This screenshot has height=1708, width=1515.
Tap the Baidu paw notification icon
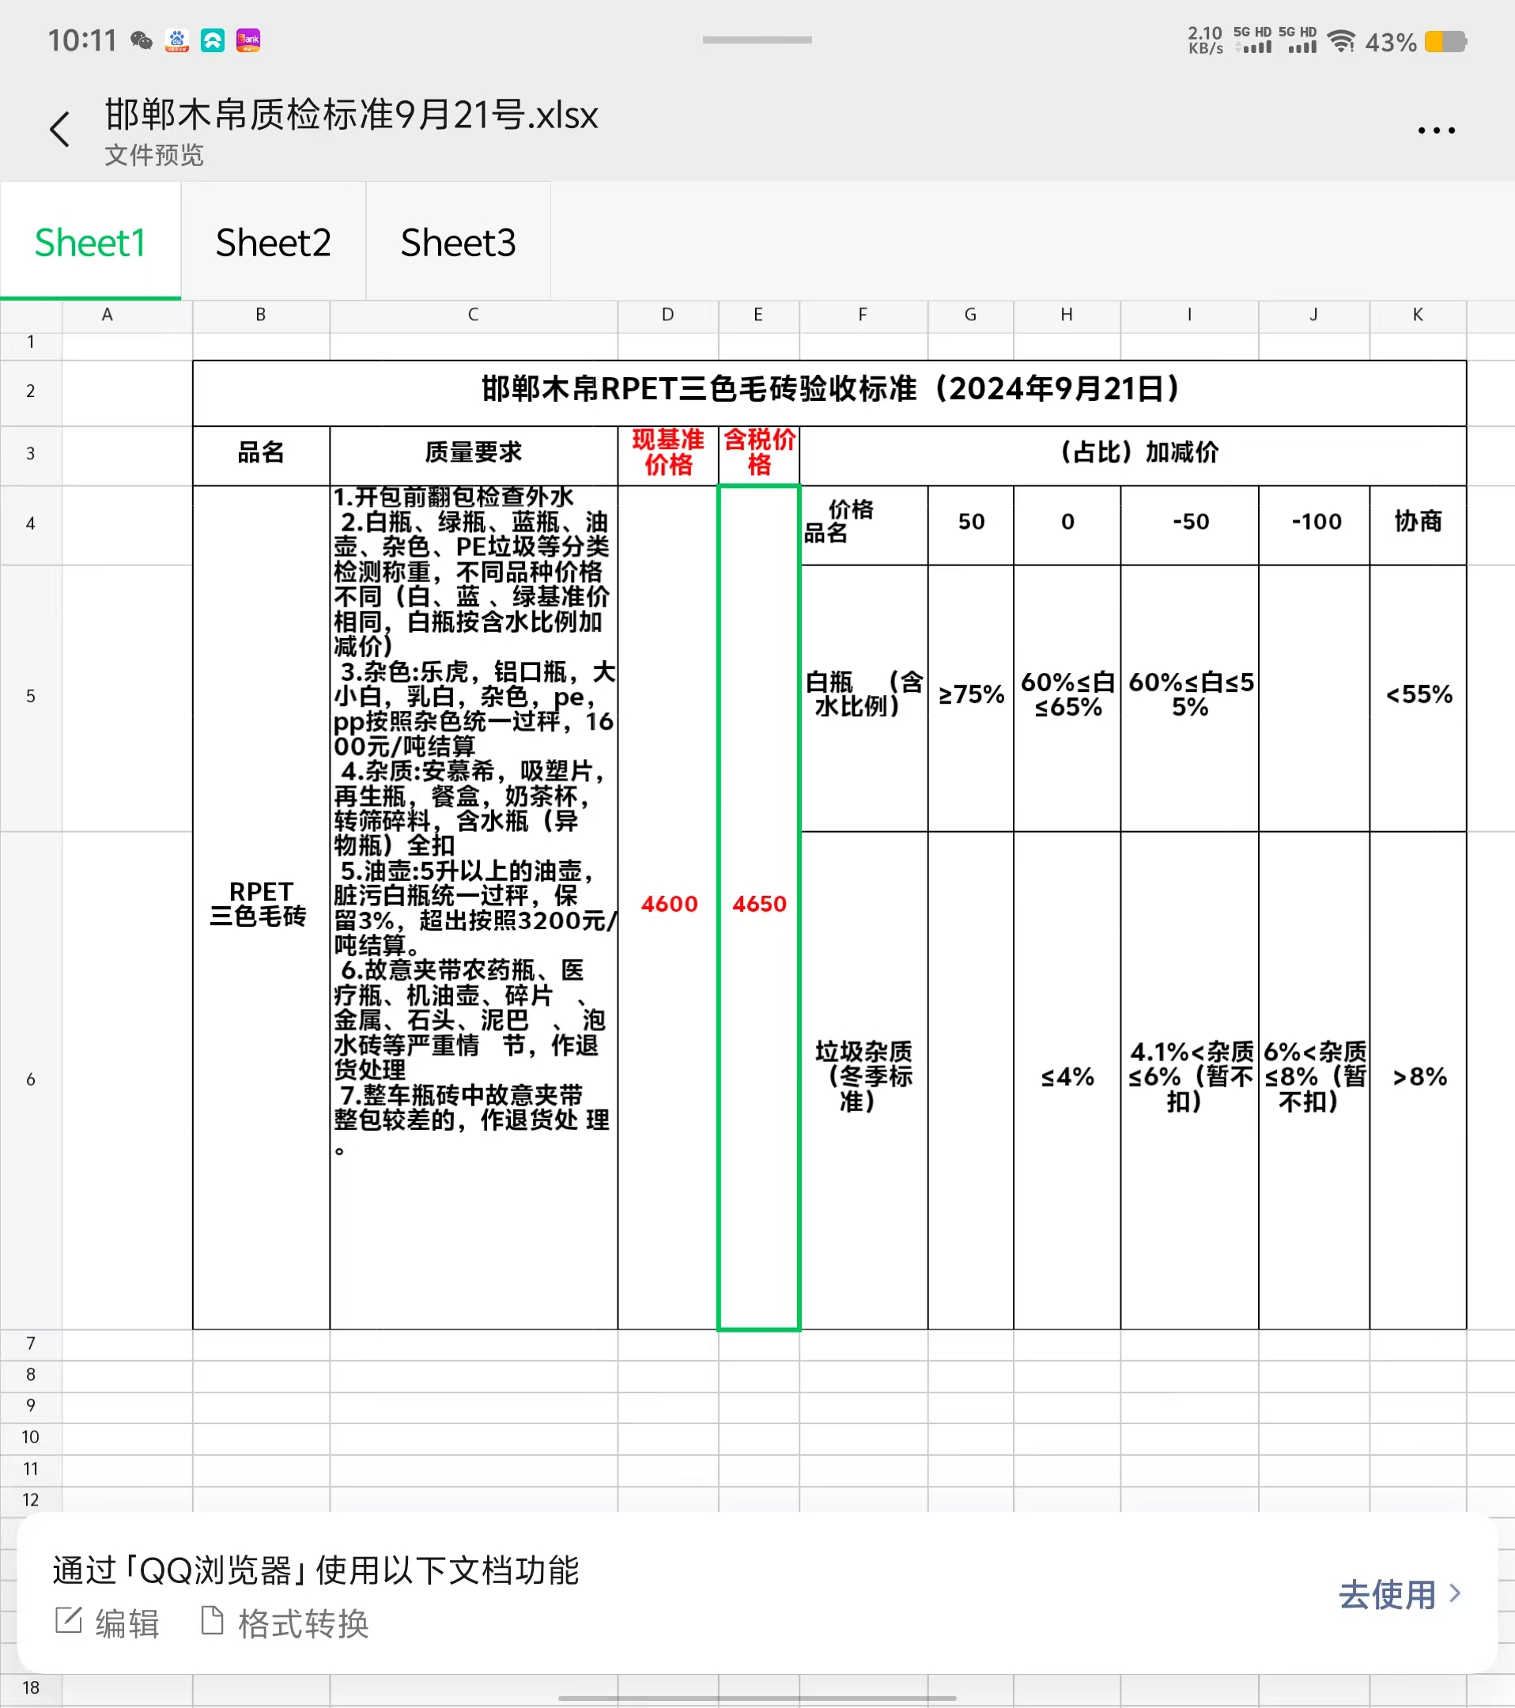point(177,40)
